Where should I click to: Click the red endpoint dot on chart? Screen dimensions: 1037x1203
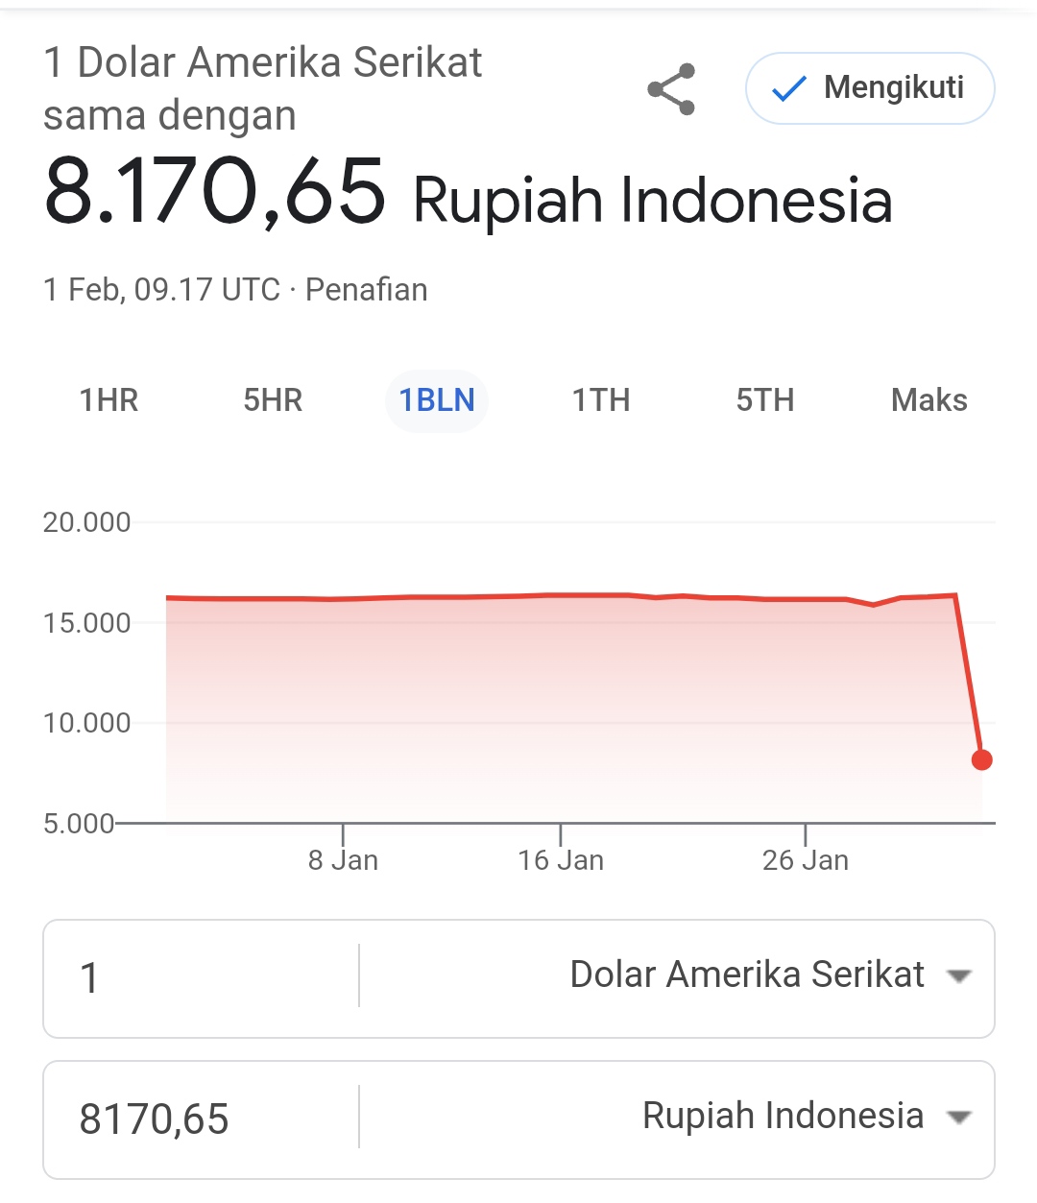point(981,760)
